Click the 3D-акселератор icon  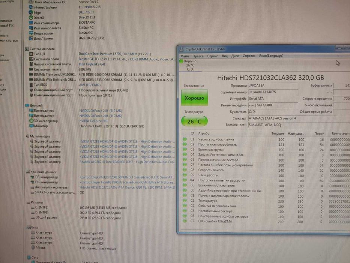(x=31, y=121)
